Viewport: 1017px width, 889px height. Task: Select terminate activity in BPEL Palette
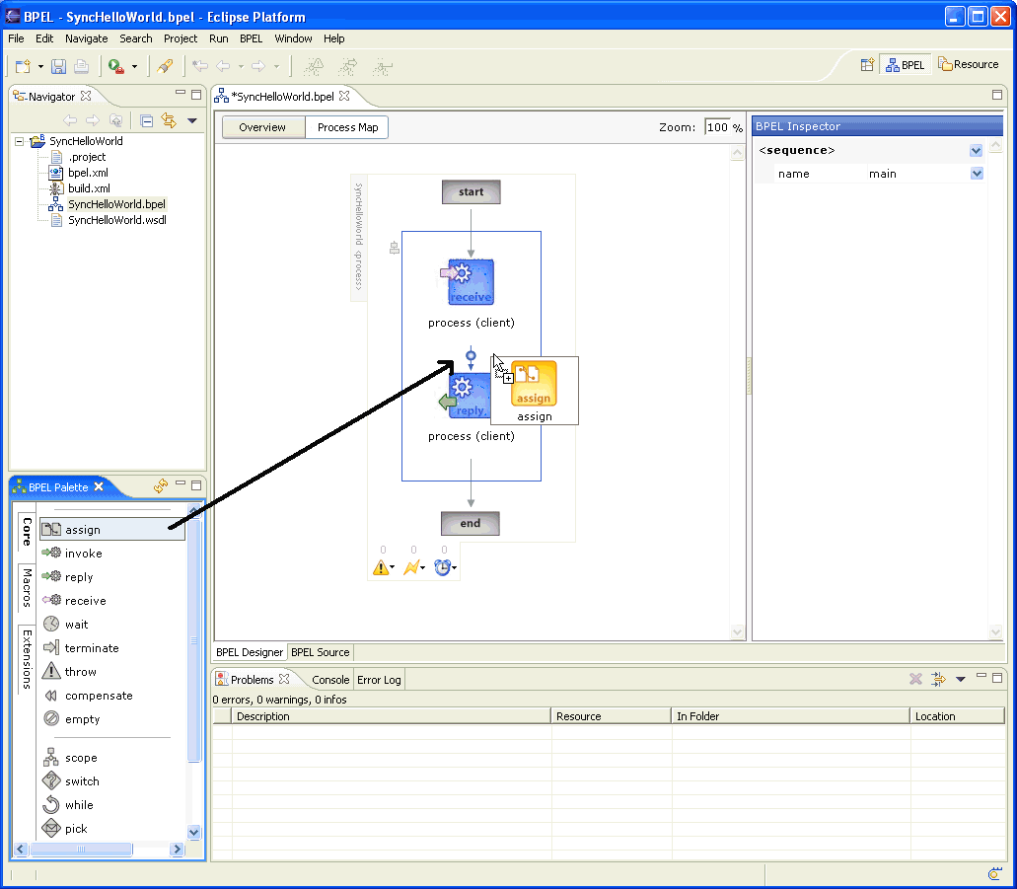[x=92, y=648]
